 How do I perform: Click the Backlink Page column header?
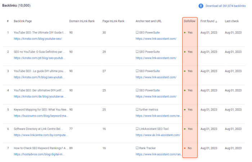23,21
